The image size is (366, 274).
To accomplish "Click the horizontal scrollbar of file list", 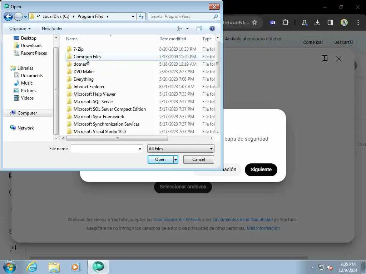I will tap(117, 138).
